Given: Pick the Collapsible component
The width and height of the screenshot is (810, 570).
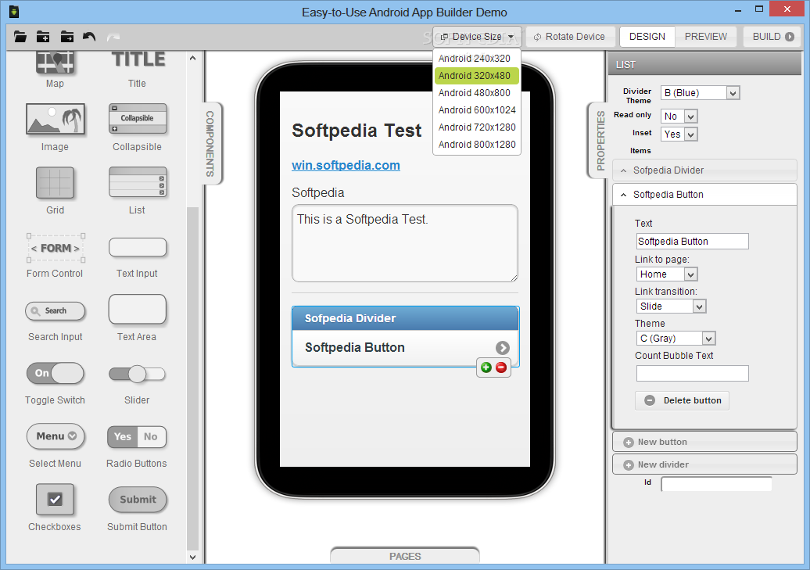Looking at the screenshot, I should point(138,118).
